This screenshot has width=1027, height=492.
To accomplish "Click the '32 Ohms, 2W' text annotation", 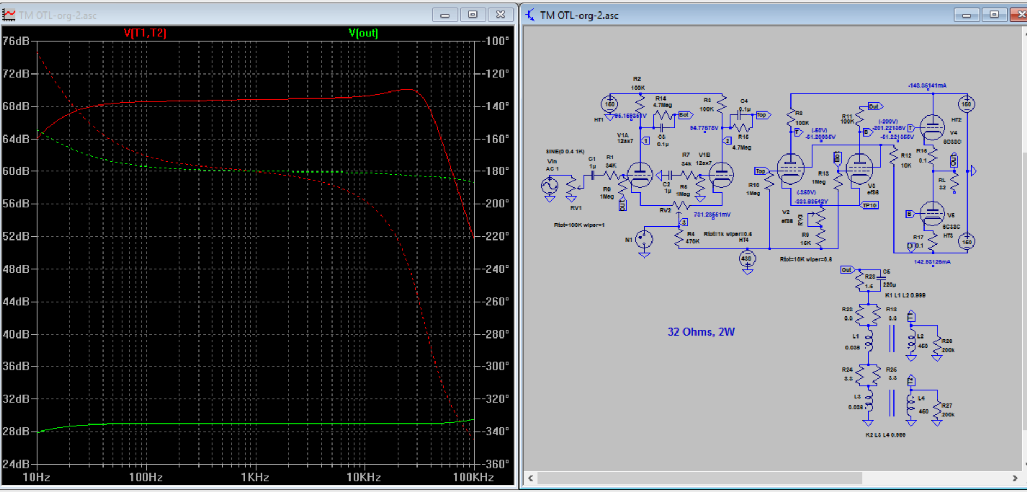I will pyautogui.click(x=701, y=332).
